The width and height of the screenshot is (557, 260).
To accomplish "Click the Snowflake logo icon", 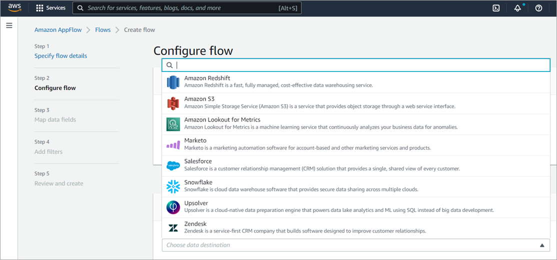I will point(173,187).
